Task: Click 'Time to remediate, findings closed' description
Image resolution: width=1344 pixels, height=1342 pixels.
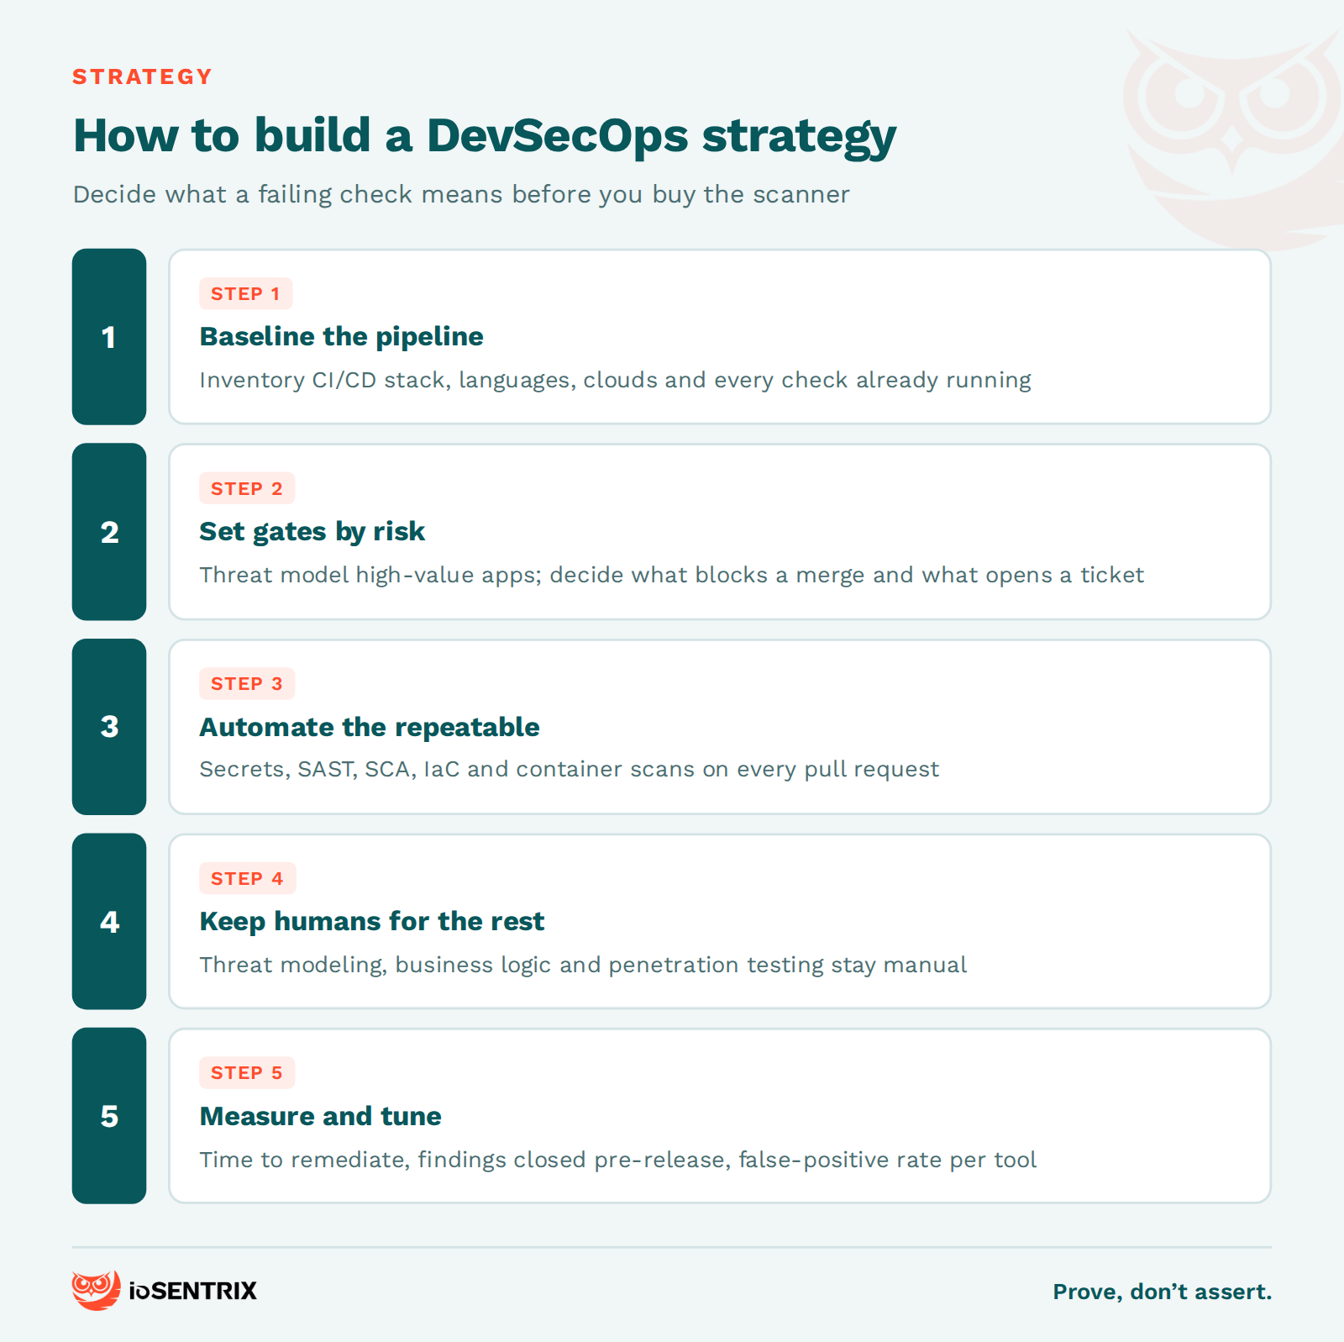Action: pos(617,1160)
